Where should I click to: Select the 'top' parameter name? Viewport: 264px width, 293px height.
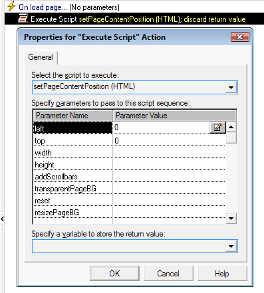73,140
